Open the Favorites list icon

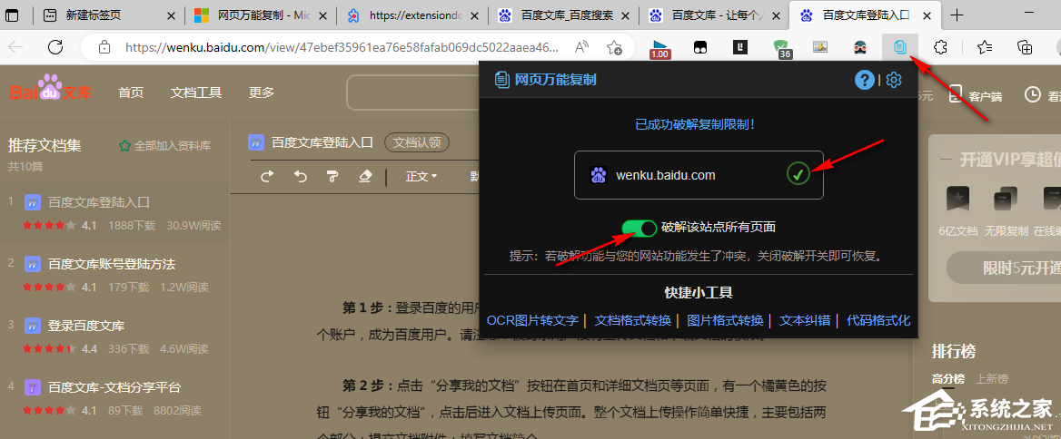(986, 47)
